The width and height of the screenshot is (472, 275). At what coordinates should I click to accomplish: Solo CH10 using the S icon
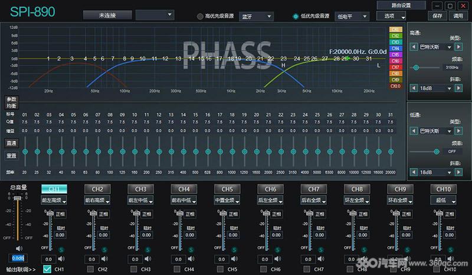[x=451, y=250]
